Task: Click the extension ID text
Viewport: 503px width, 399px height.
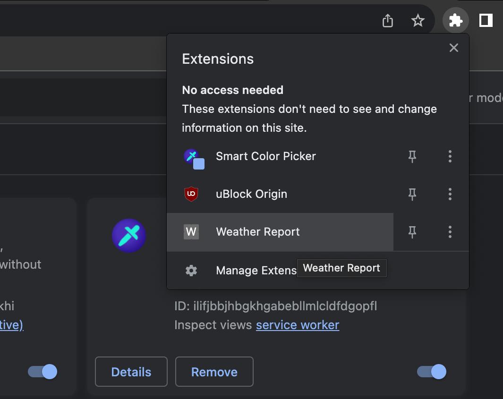Action: pyautogui.click(x=275, y=306)
